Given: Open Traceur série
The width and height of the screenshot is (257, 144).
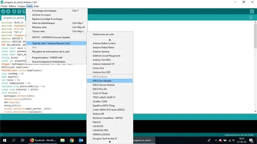Looking at the screenshot, I should [x=57, y=31].
